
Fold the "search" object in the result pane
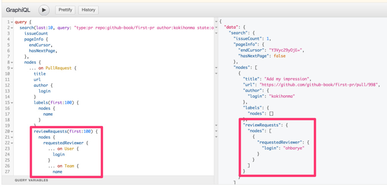[217, 33]
